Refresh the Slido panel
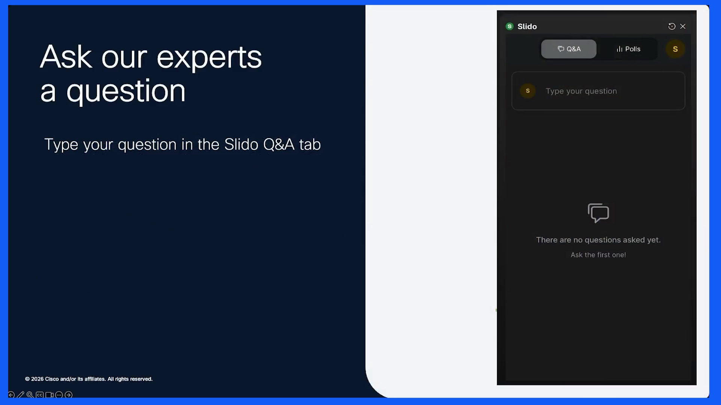 (672, 26)
